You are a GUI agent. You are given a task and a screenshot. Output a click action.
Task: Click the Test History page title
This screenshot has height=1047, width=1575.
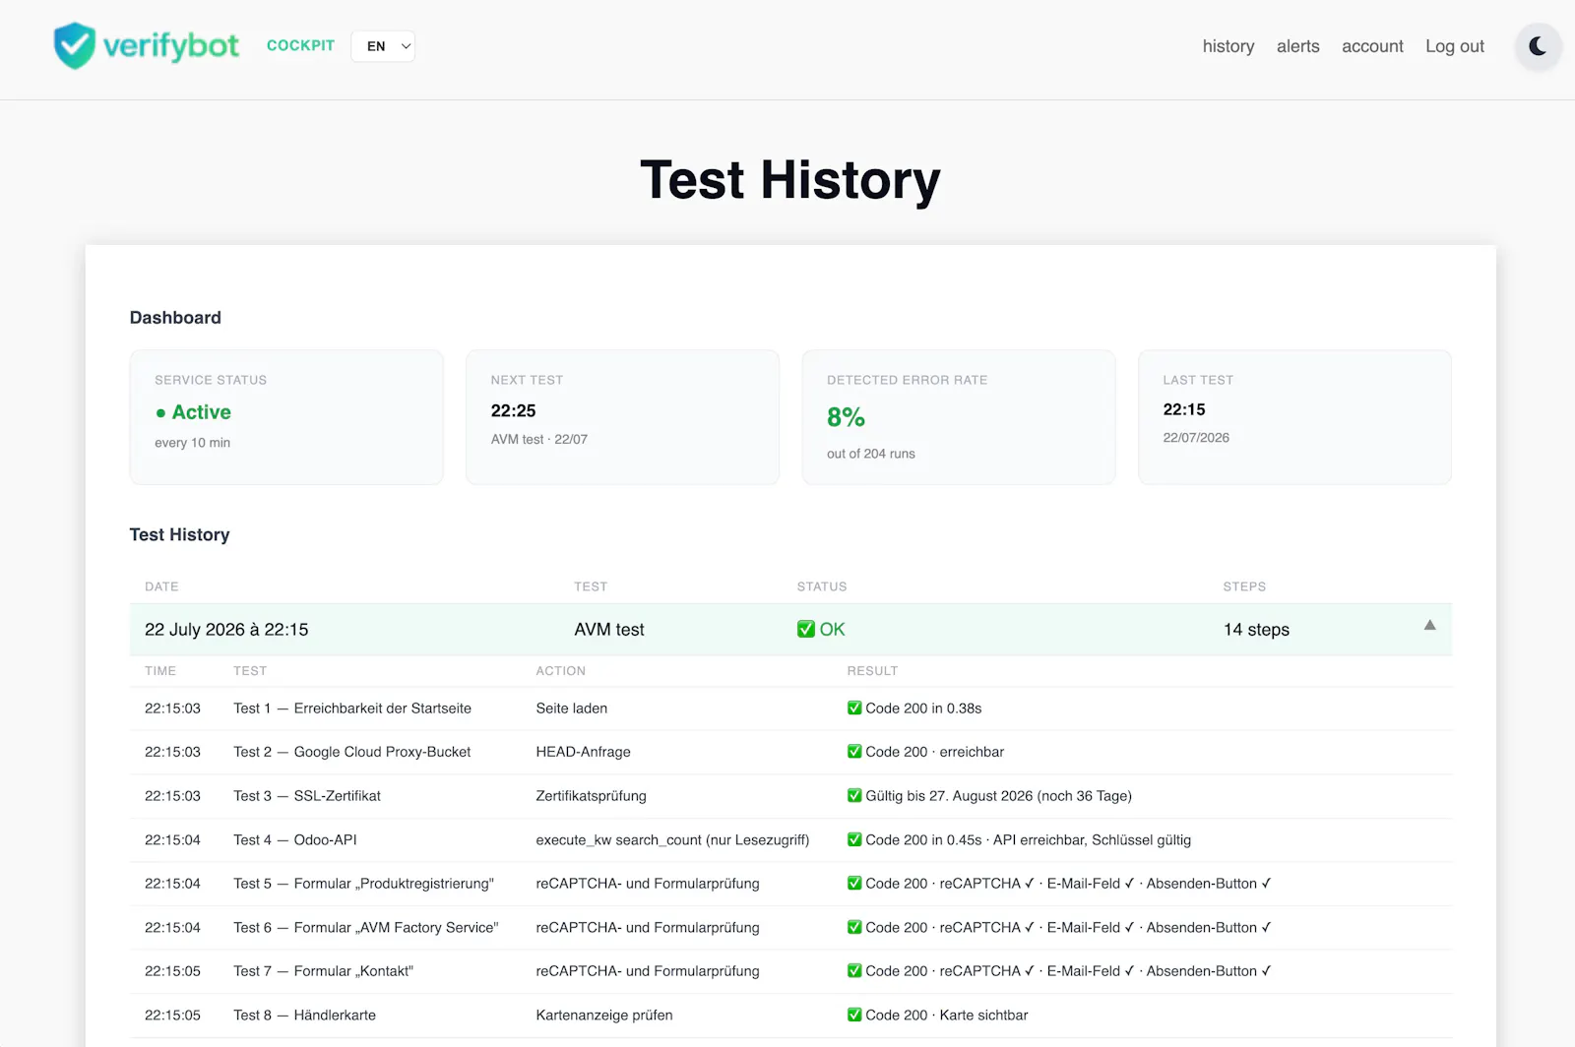pyautogui.click(x=790, y=180)
